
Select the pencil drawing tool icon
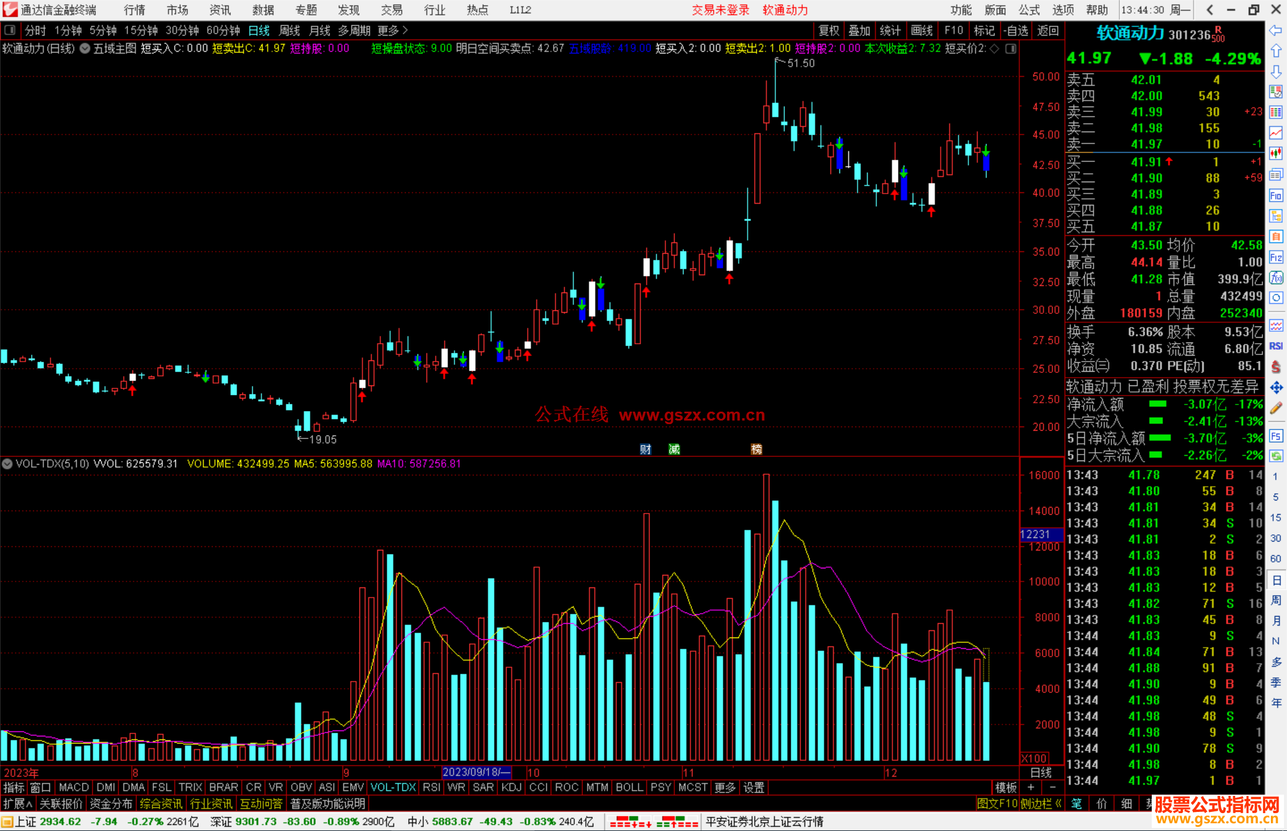tap(1276, 408)
